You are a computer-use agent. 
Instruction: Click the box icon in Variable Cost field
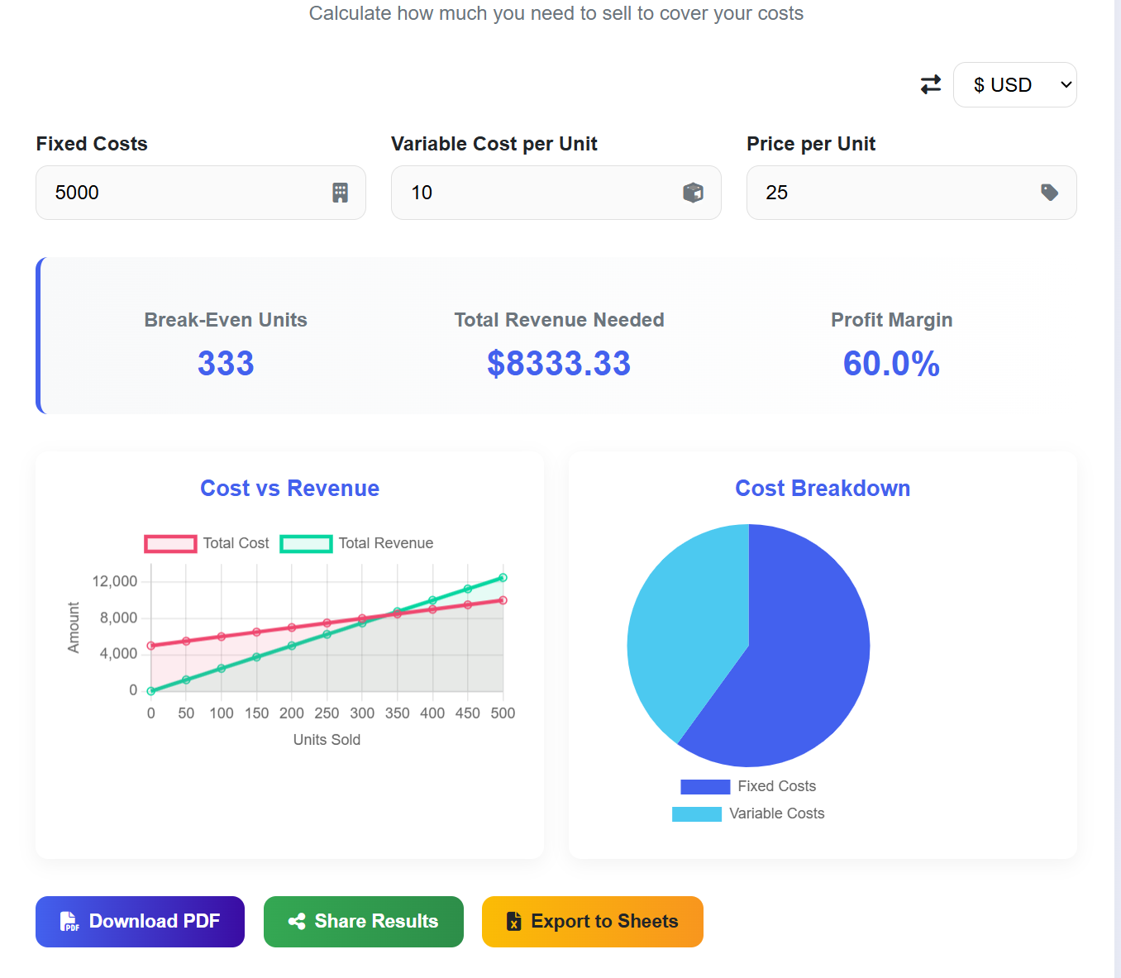coord(694,193)
